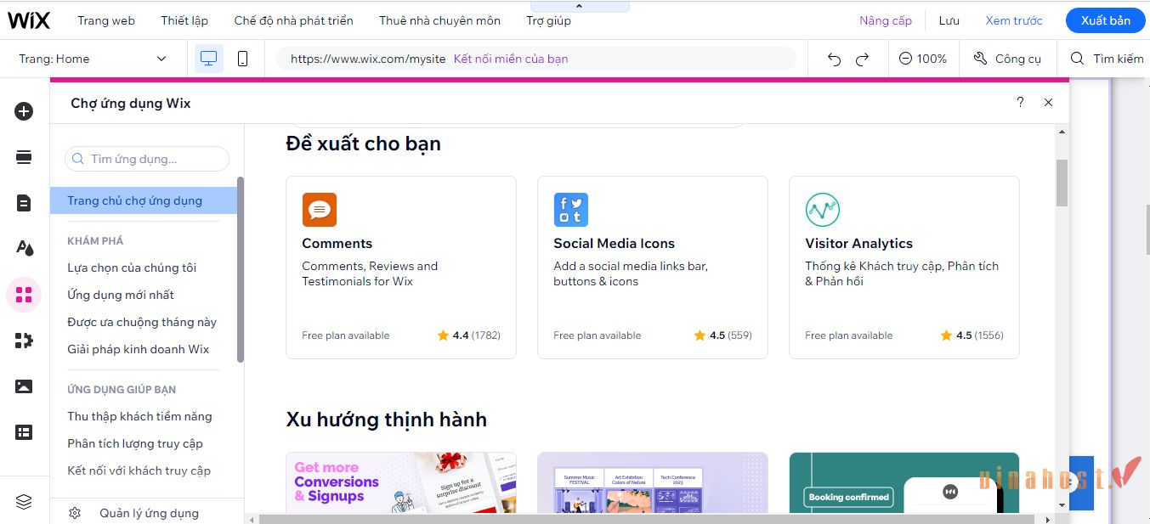Click Xem trước to preview

[1014, 20]
